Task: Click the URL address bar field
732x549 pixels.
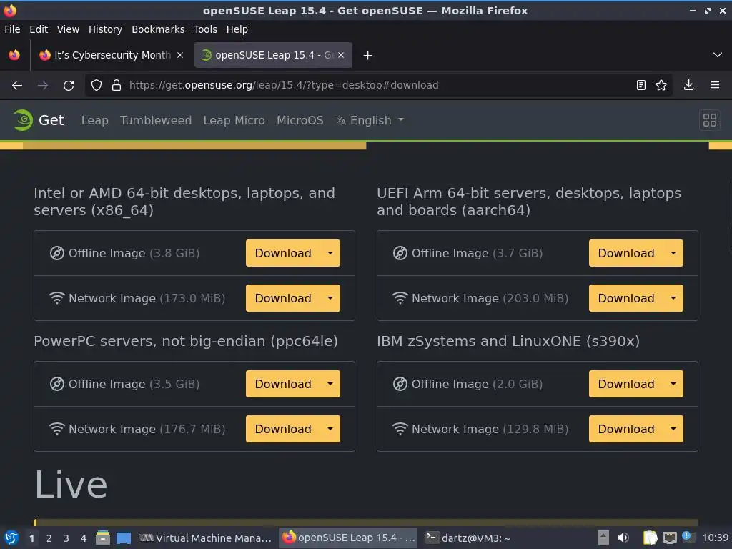Action: pos(378,86)
